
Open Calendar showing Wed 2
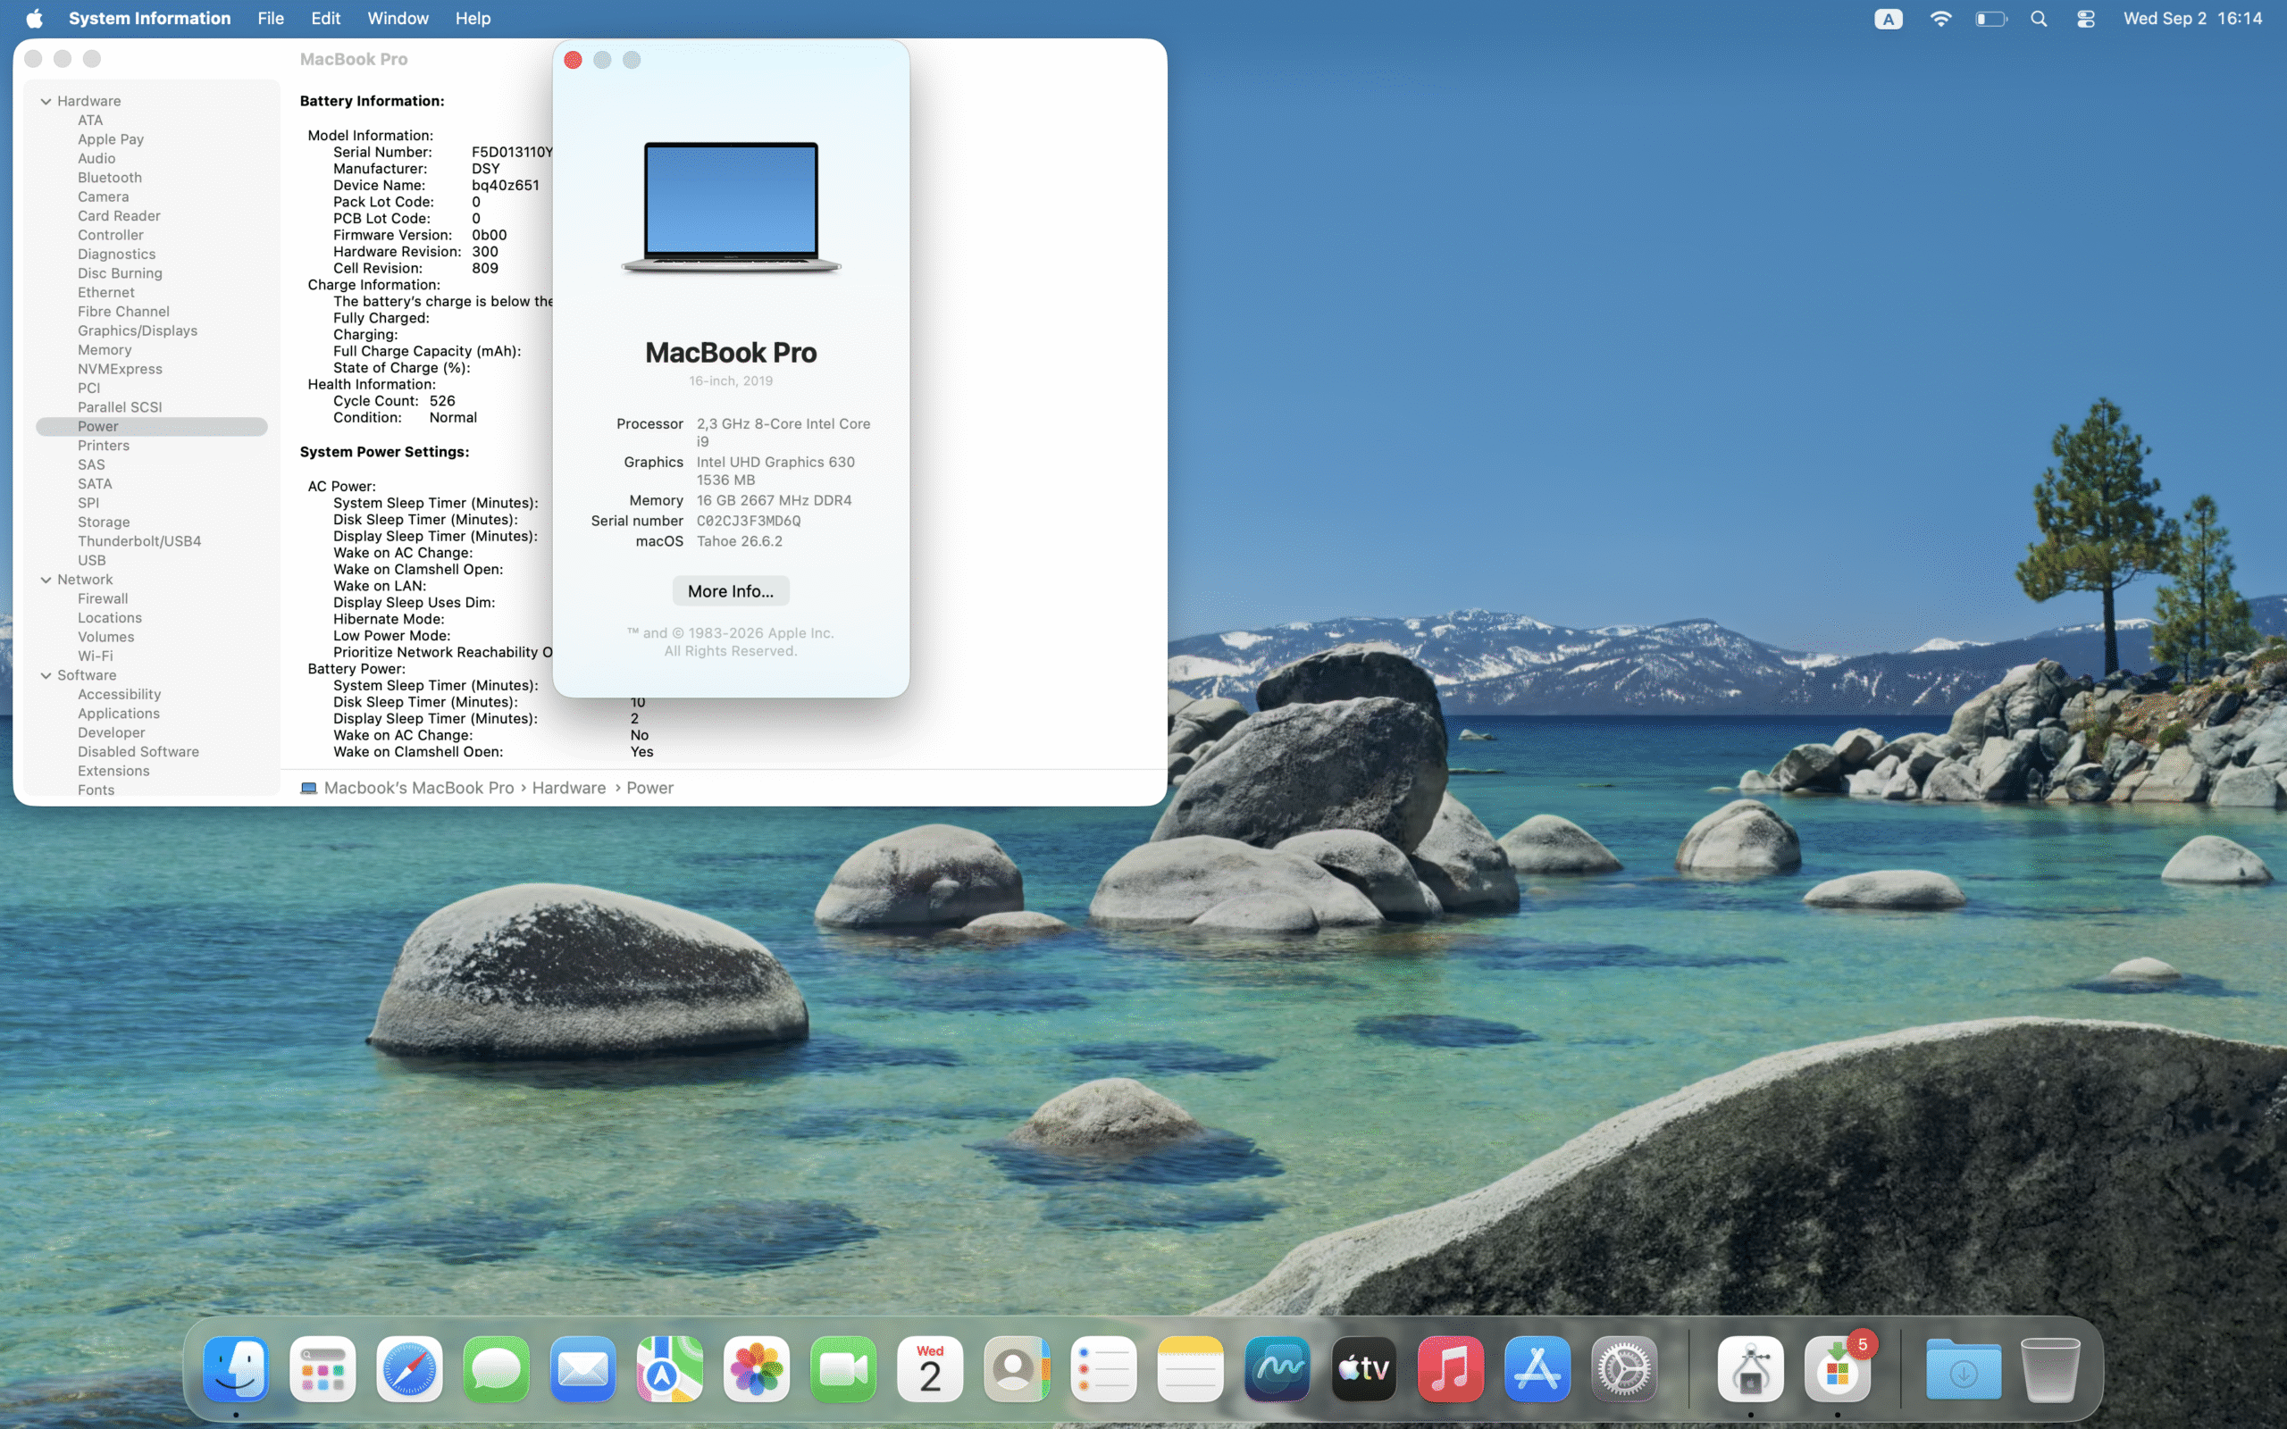[930, 1367]
